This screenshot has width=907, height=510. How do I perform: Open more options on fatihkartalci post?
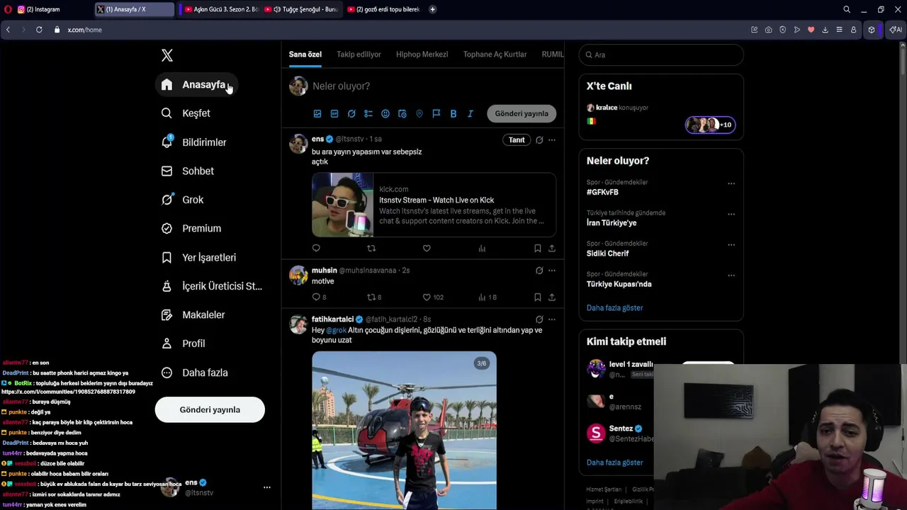(552, 319)
